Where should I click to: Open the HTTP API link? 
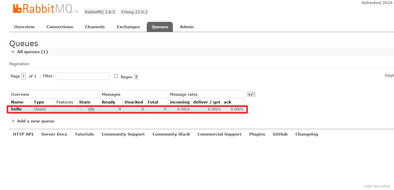coord(23,134)
